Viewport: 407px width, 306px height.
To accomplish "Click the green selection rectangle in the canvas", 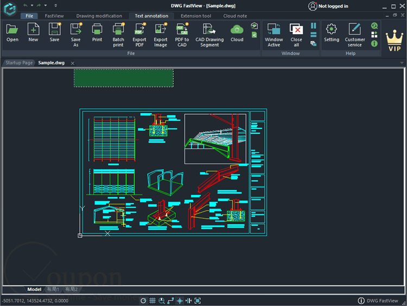I will click(x=124, y=78).
